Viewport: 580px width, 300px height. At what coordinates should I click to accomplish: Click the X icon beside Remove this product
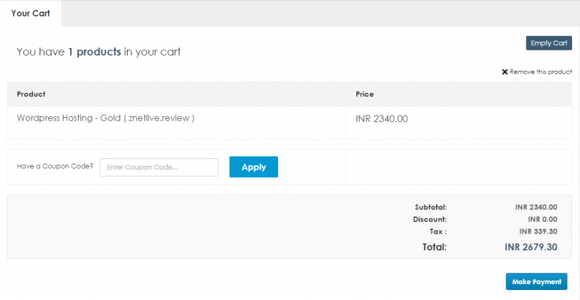[505, 72]
